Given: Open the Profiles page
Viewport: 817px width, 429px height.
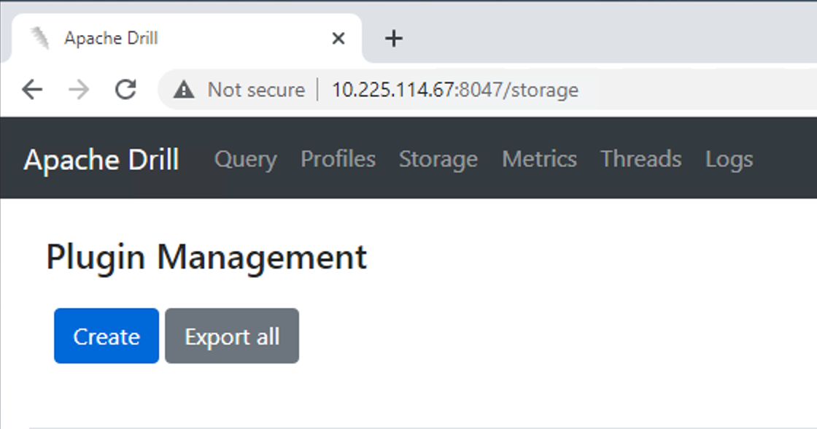Looking at the screenshot, I should tap(338, 159).
